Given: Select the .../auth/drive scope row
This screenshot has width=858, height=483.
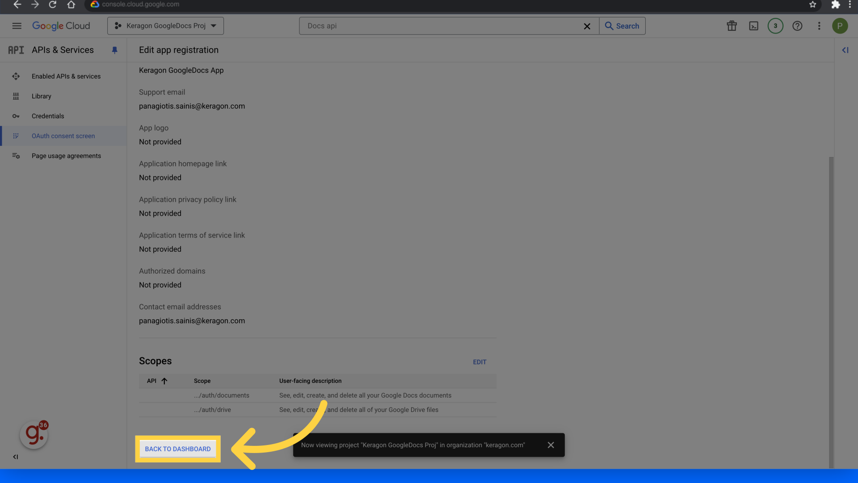Looking at the screenshot, I should click(318, 410).
